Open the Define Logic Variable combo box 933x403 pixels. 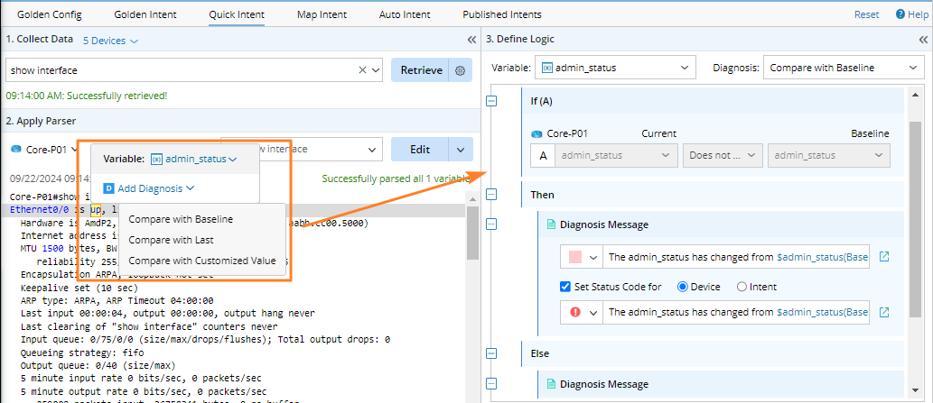click(615, 68)
